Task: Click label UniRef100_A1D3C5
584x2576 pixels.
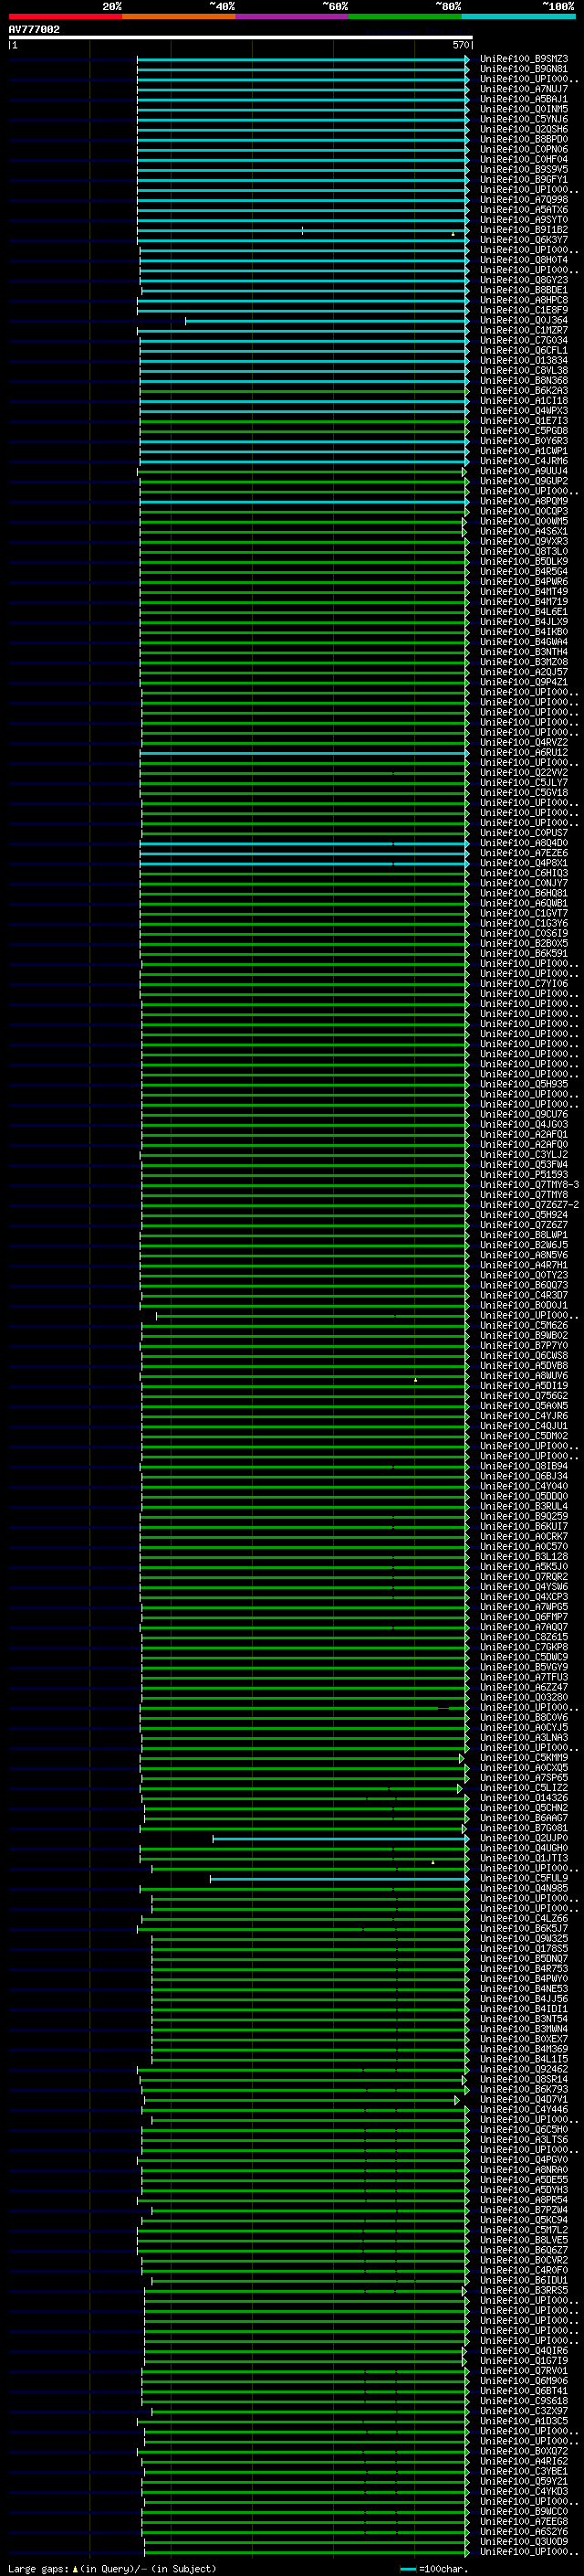Action: [523, 2421]
